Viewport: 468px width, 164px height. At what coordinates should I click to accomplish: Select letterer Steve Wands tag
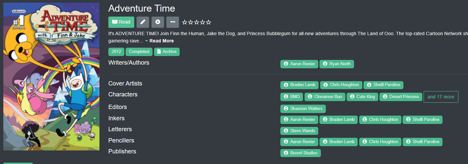(x=299, y=131)
